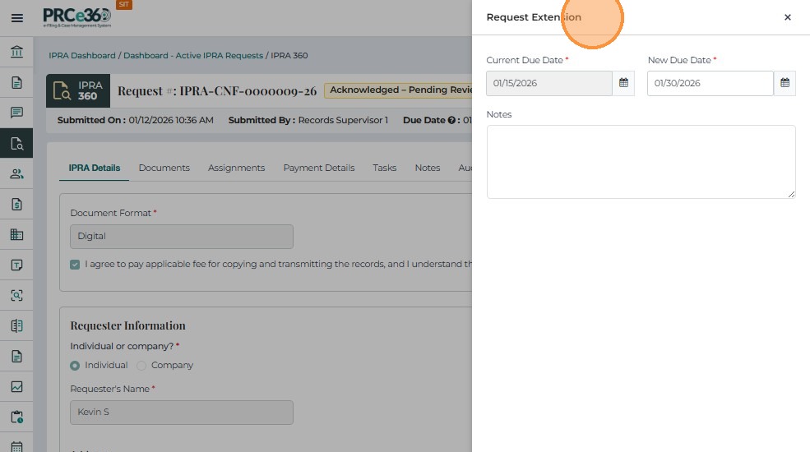Click the Request # IPRA-CNF-0000009-26 heading
810x452 pixels.
coord(217,91)
